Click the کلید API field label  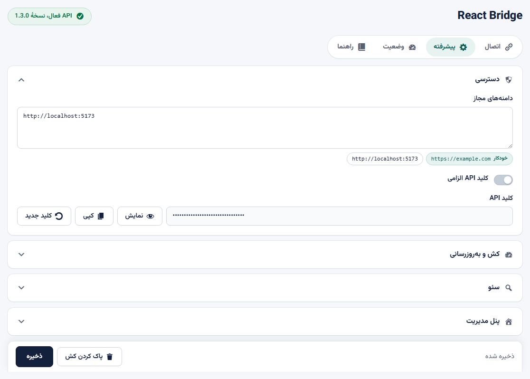pyautogui.click(x=501, y=198)
